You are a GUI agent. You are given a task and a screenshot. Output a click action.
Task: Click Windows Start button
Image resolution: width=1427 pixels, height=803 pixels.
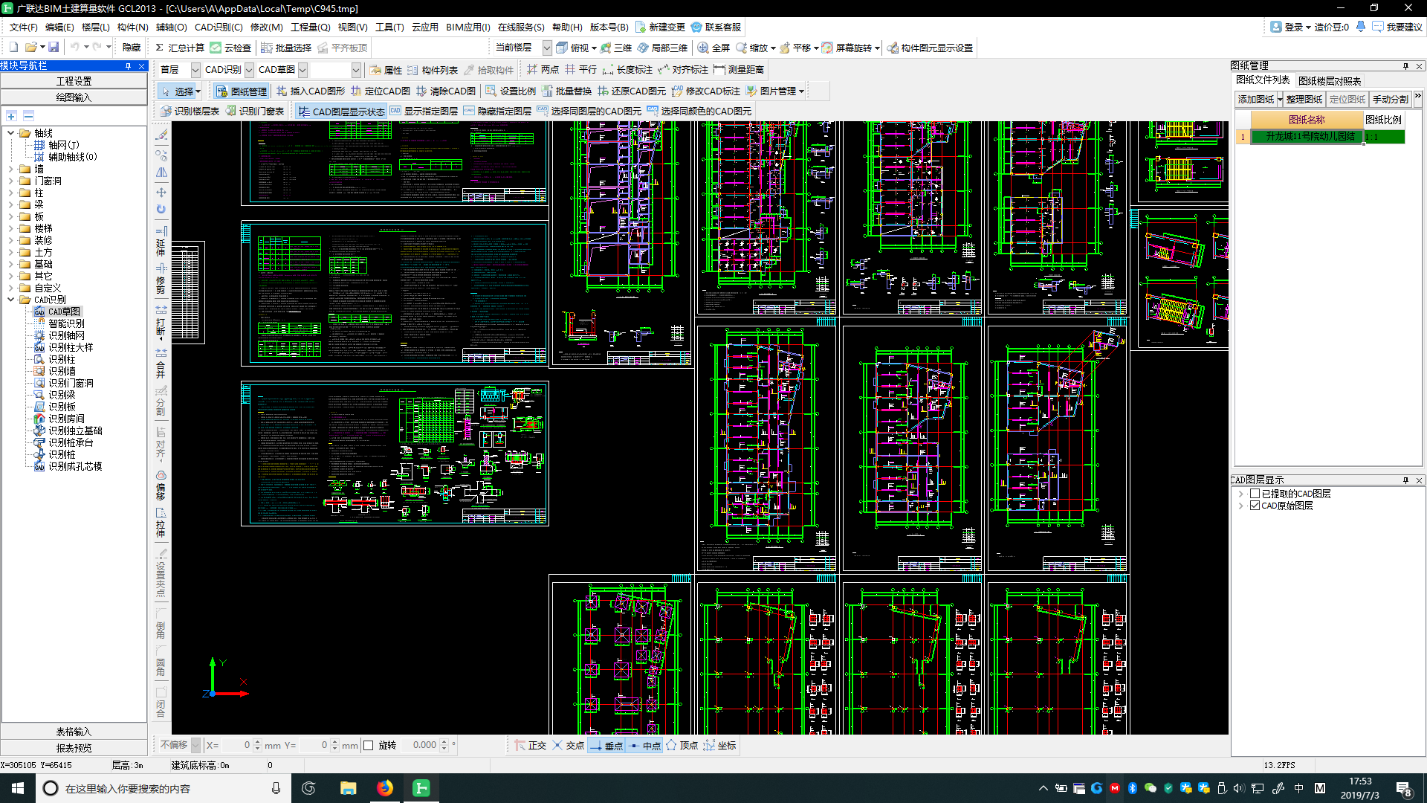tap(17, 788)
